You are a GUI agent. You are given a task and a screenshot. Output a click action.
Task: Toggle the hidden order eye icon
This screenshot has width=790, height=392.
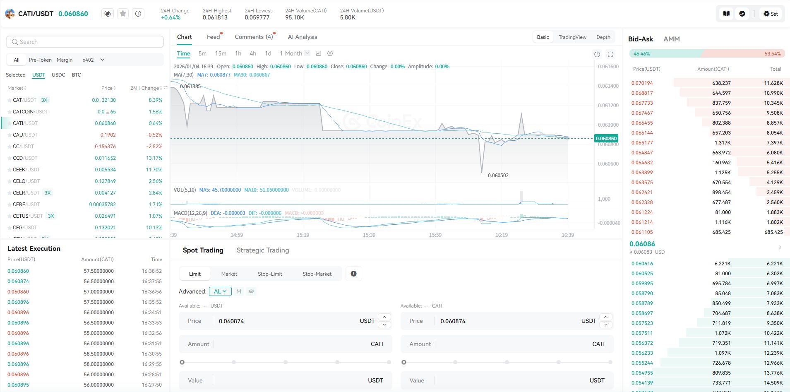251,291
